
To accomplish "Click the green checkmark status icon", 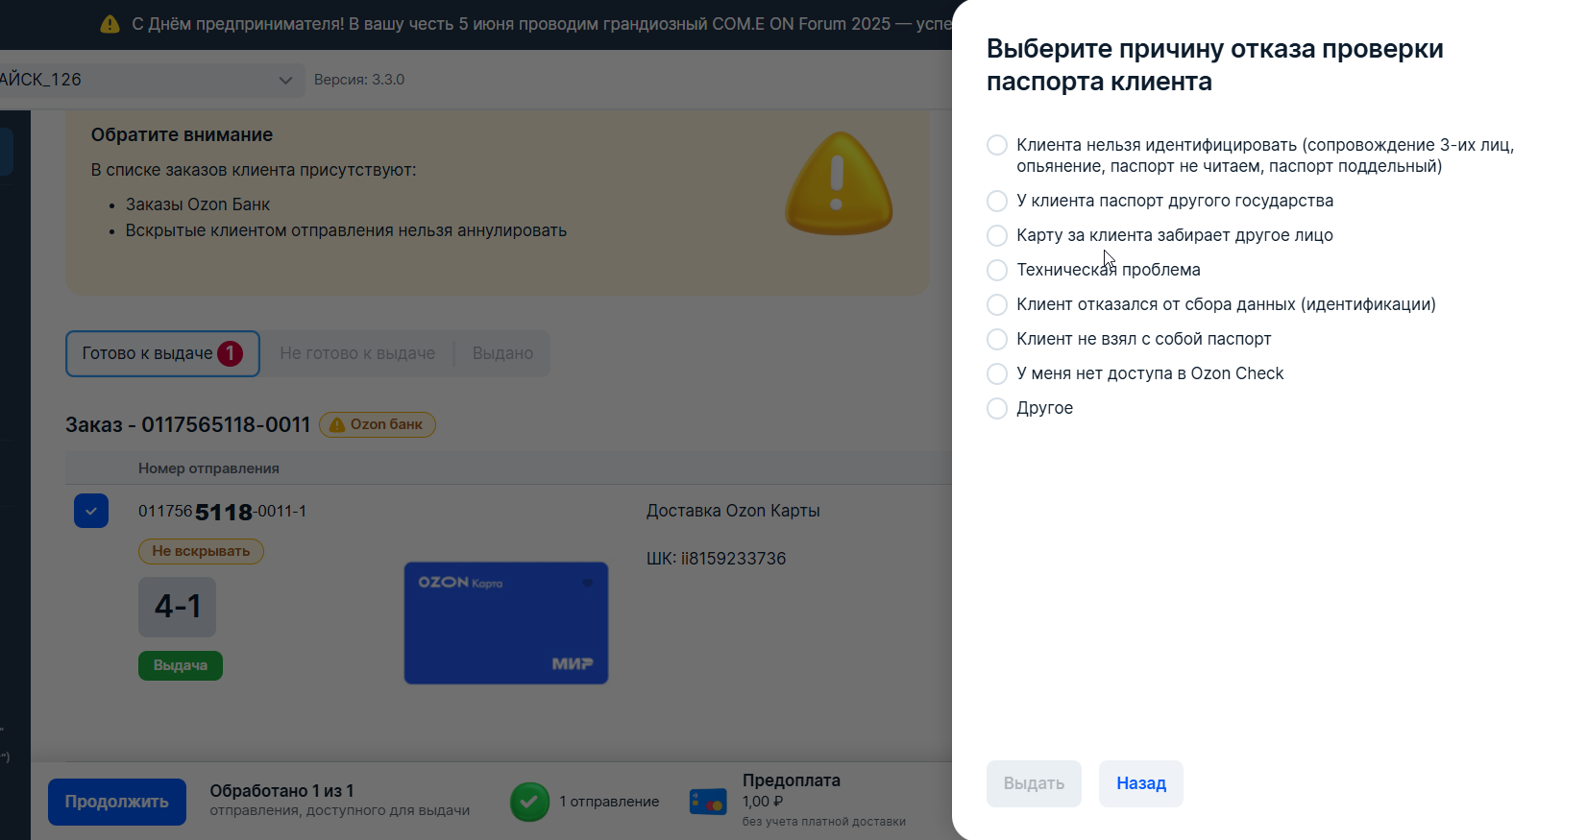I will tap(529, 802).
